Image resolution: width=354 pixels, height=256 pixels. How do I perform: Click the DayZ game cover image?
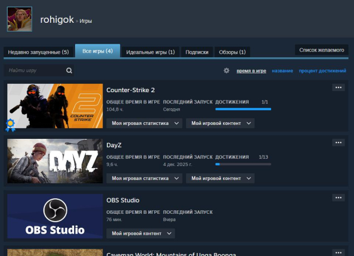point(55,161)
